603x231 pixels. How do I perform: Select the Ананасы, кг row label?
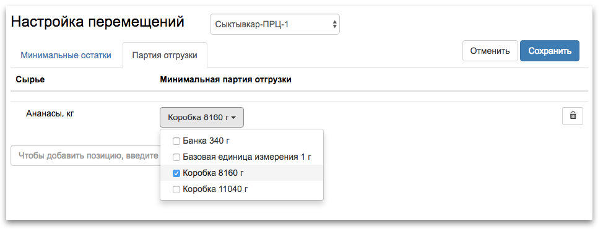point(50,113)
